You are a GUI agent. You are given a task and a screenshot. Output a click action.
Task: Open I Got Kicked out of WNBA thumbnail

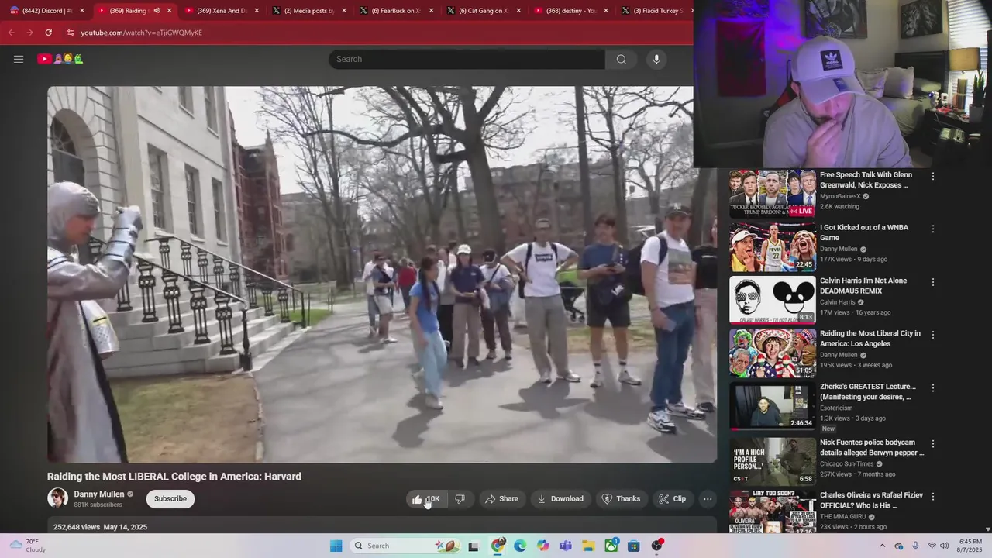pos(772,246)
